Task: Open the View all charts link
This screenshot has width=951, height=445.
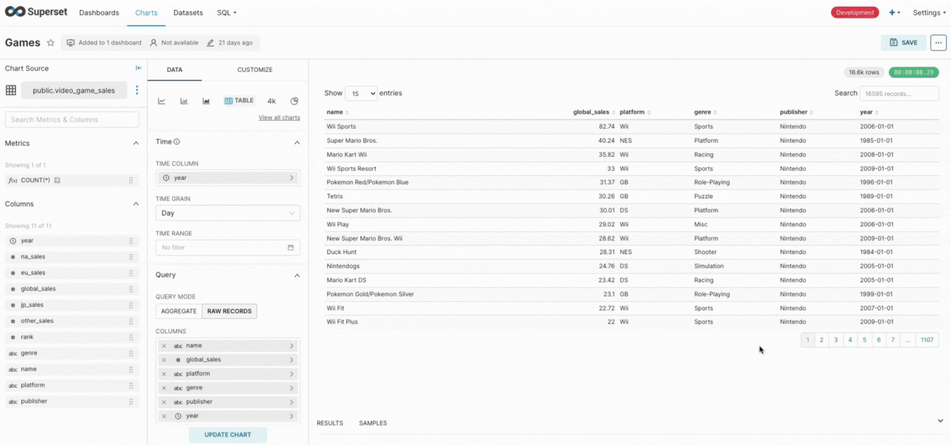Action: click(279, 118)
